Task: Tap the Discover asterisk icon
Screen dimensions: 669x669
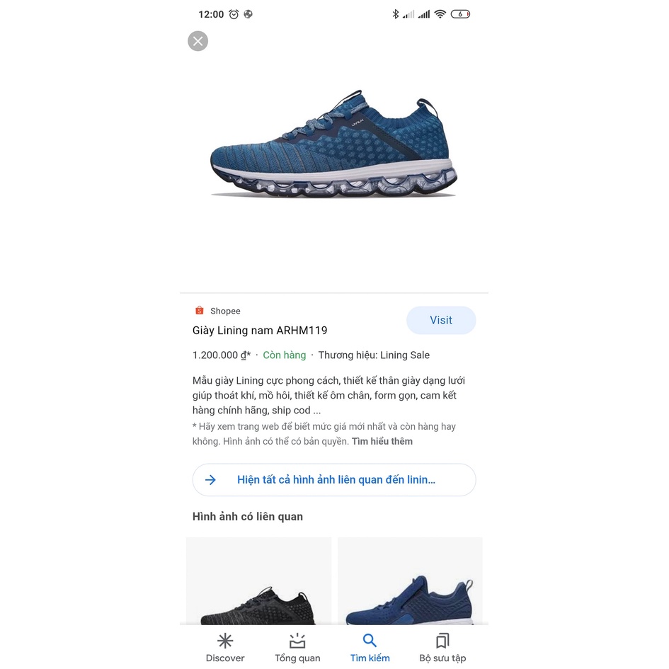Action: pos(225,641)
